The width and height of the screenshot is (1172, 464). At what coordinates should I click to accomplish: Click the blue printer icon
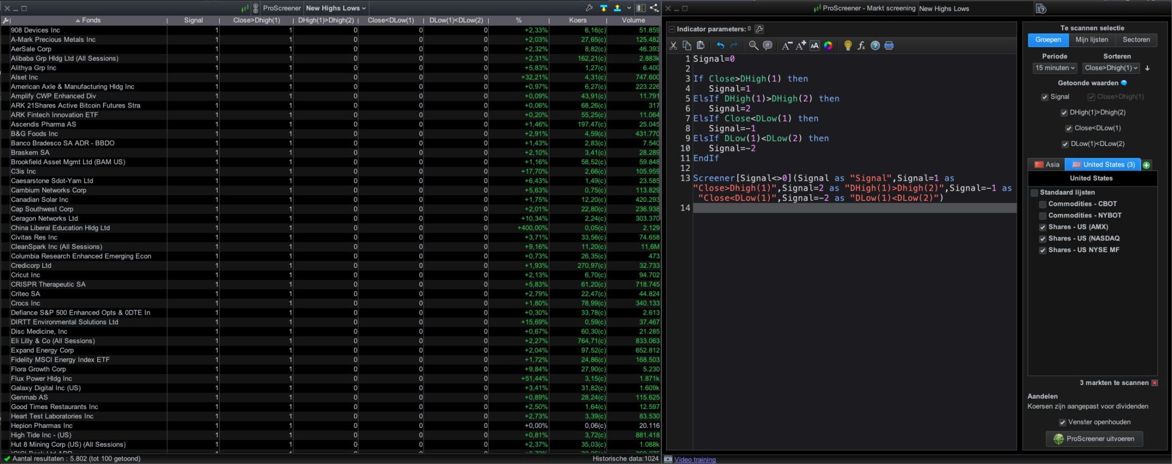(x=889, y=46)
